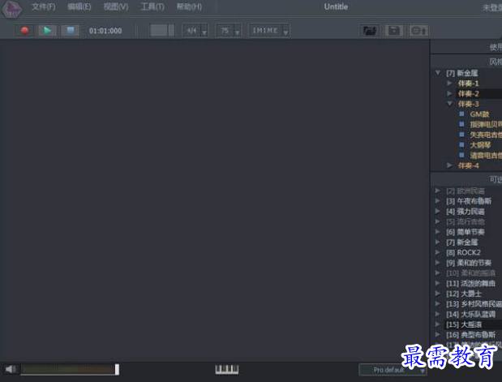Open the piano keyboard icon at bottom
This screenshot has width=502, height=382.
[226, 370]
